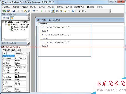Click project tree scroll-right arrow
Image resolution: width=126 pixels, height=94 pixels.
tap(28, 39)
